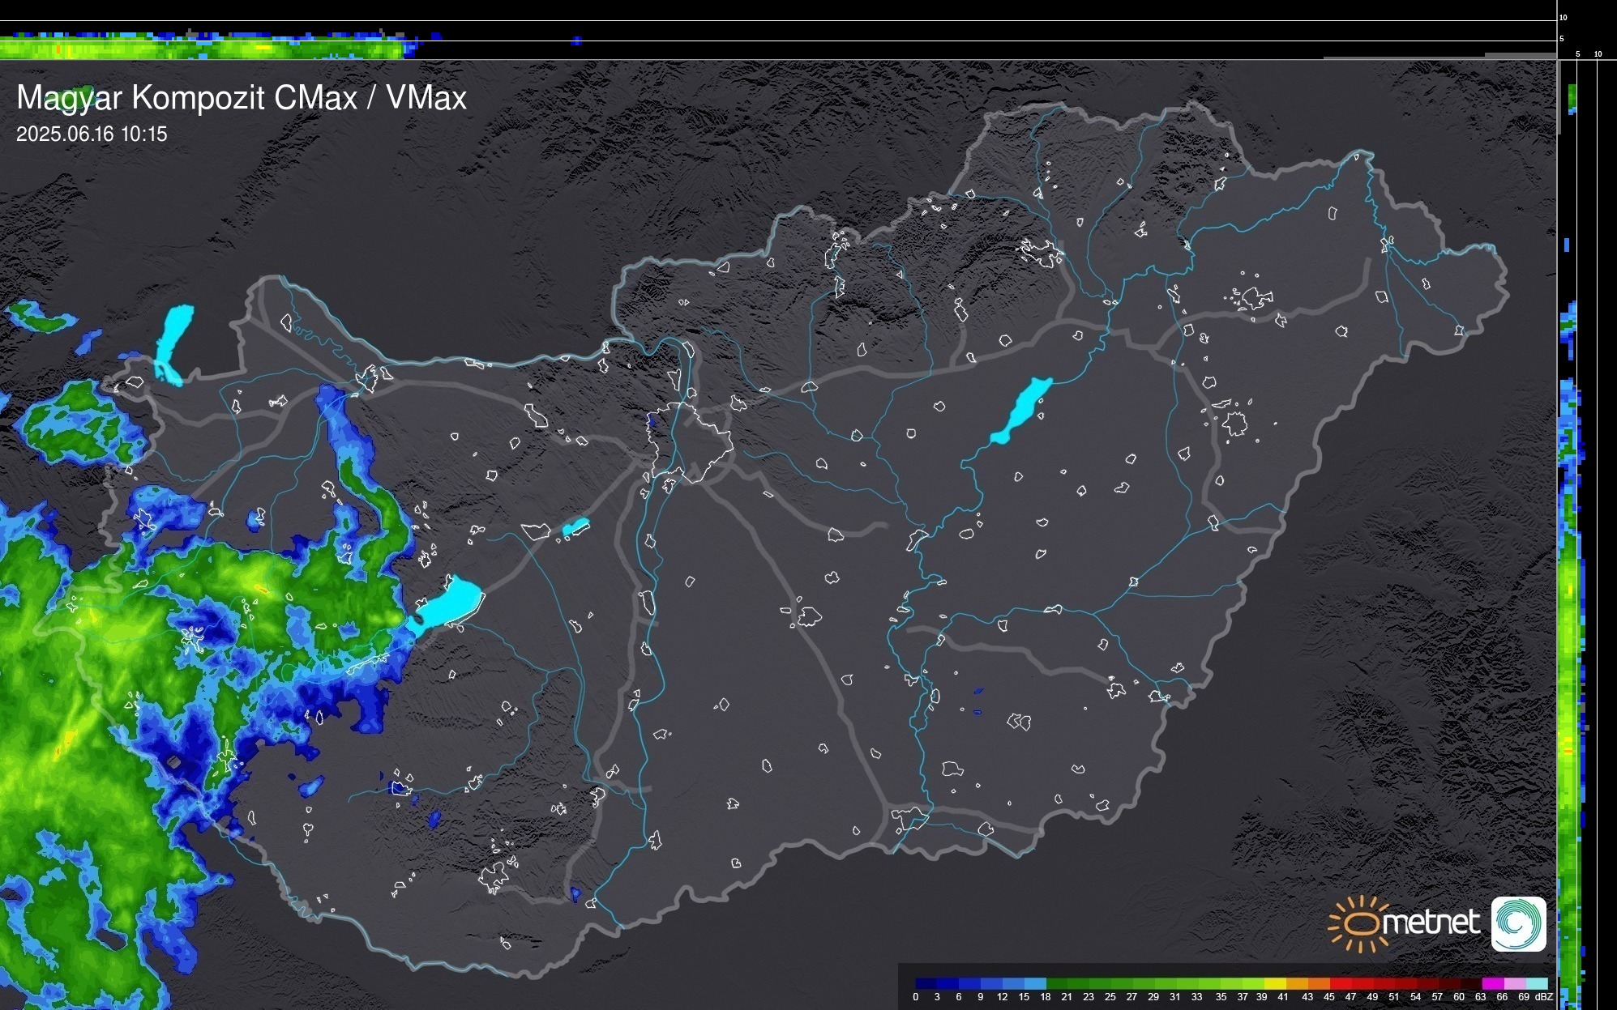Pick the dark navy 0 dBZ swatch
The height and width of the screenshot is (1010, 1617).
coord(925,983)
